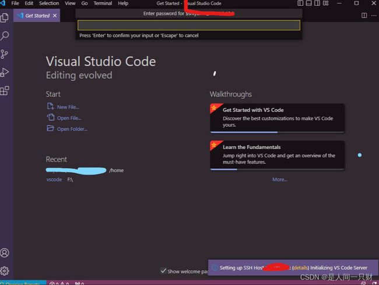Open the Search view in activity bar

[x=5, y=36]
